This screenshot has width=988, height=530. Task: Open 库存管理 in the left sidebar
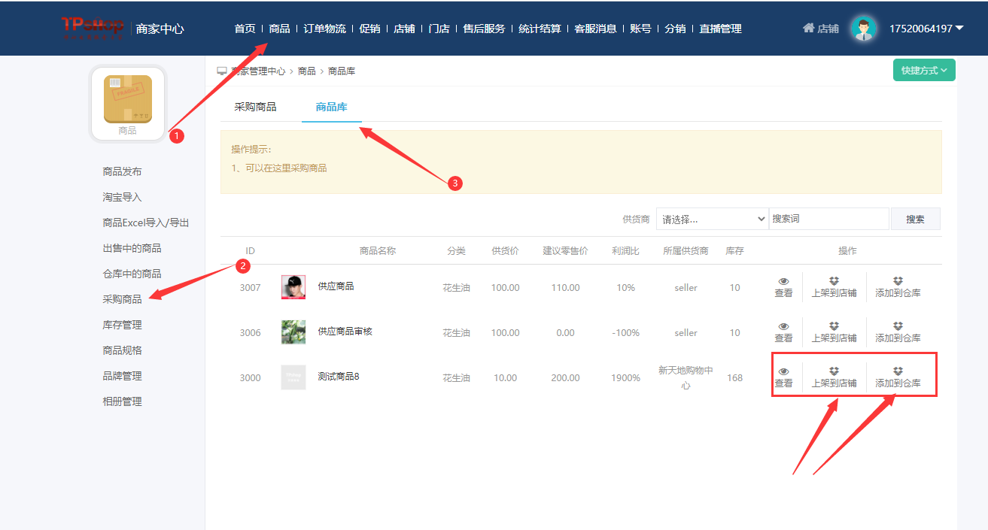pyautogui.click(x=122, y=325)
